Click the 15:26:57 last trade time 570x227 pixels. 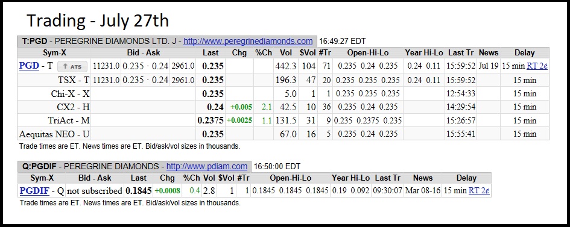[461, 120]
